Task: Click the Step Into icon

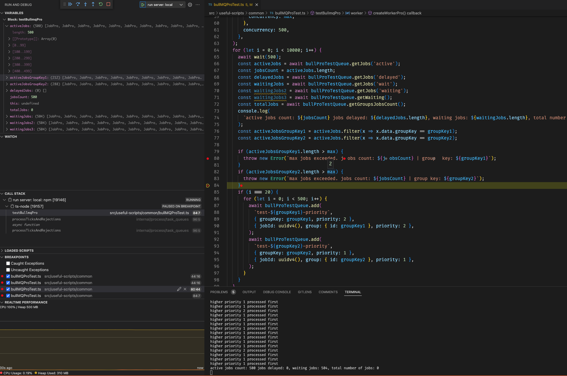Action: pyautogui.click(x=85, y=4)
